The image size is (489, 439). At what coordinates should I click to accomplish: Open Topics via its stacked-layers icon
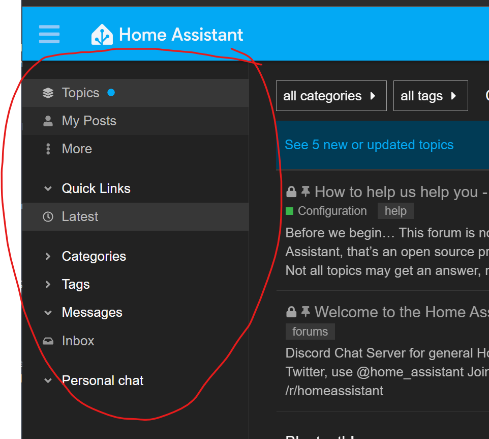point(48,93)
